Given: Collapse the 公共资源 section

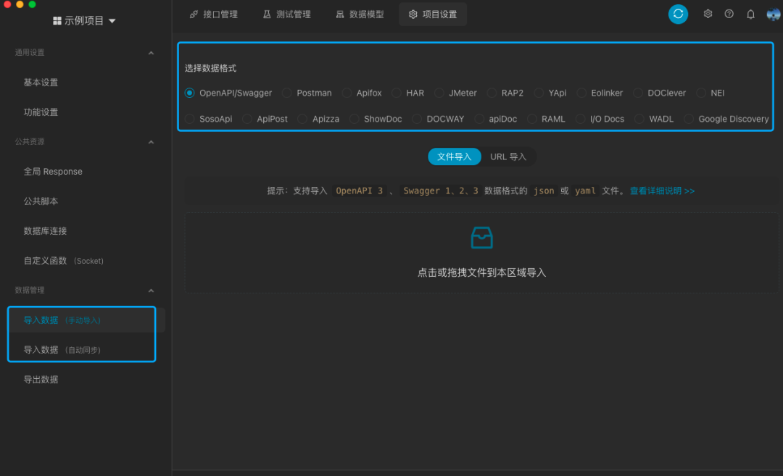Looking at the screenshot, I should point(151,142).
